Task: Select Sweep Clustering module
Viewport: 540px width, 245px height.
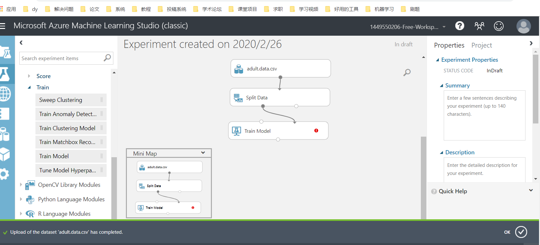Action: tap(71, 100)
